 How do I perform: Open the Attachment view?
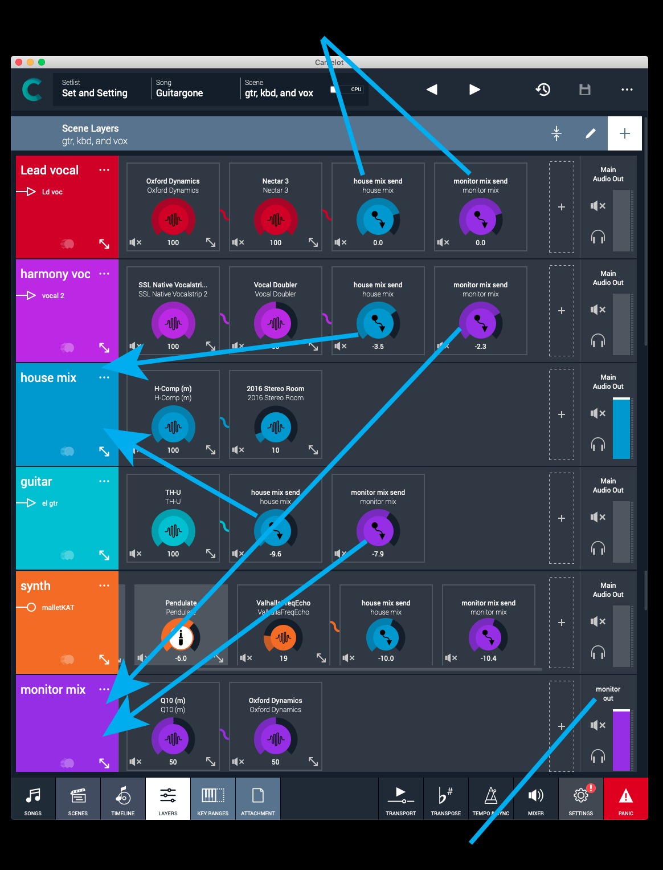pyautogui.click(x=257, y=798)
